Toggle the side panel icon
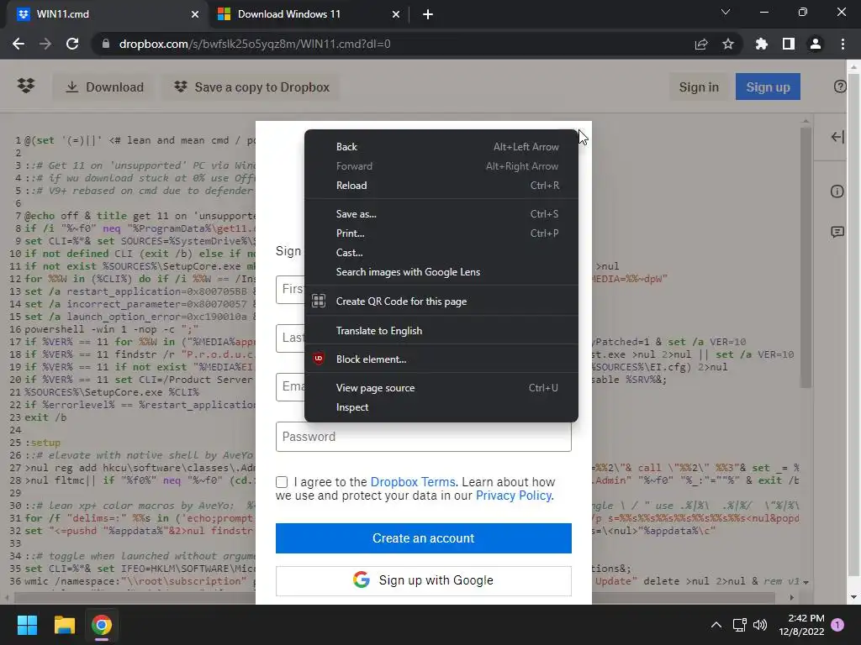 789,44
